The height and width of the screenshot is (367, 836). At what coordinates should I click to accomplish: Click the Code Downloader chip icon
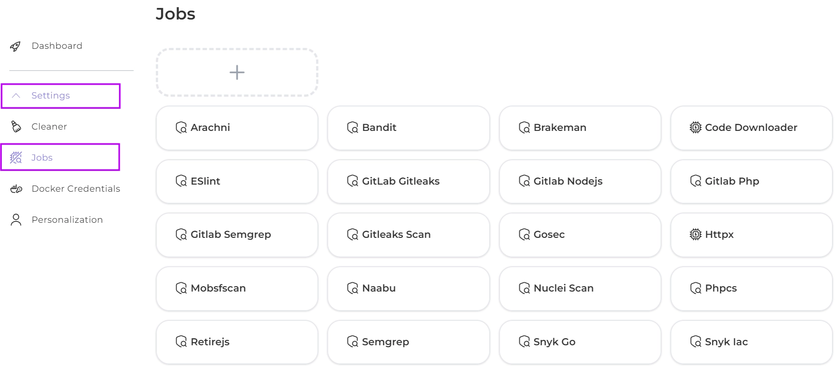[695, 128]
